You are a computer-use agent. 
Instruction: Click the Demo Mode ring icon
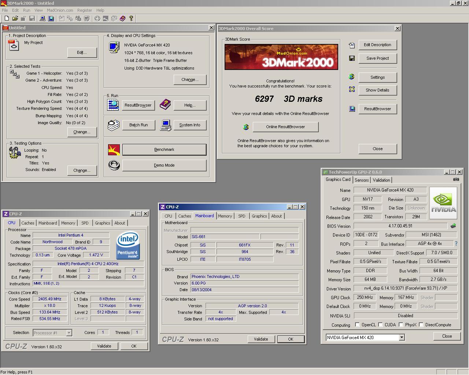114,165
